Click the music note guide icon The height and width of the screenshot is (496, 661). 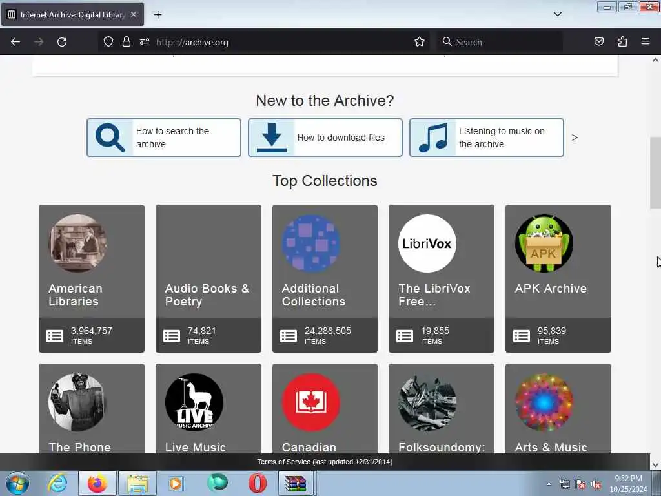433,138
